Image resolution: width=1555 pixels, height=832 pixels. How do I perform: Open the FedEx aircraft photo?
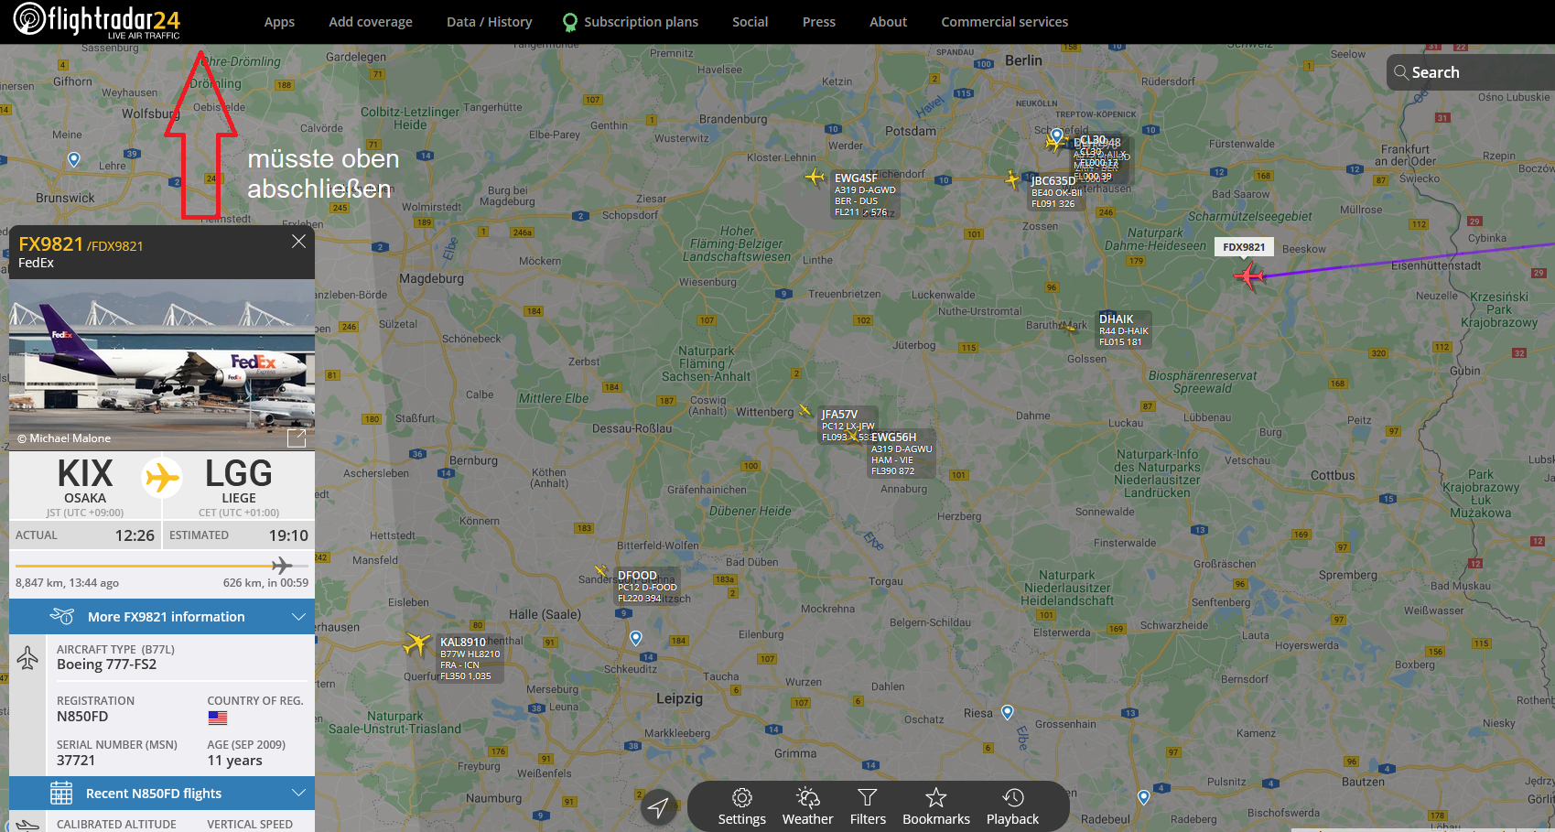pyautogui.click(x=162, y=364)
